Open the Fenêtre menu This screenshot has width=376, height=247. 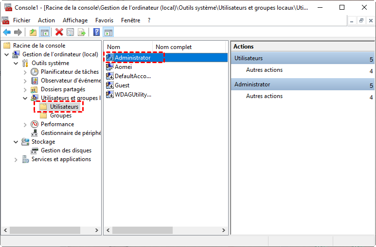(130, 20)
